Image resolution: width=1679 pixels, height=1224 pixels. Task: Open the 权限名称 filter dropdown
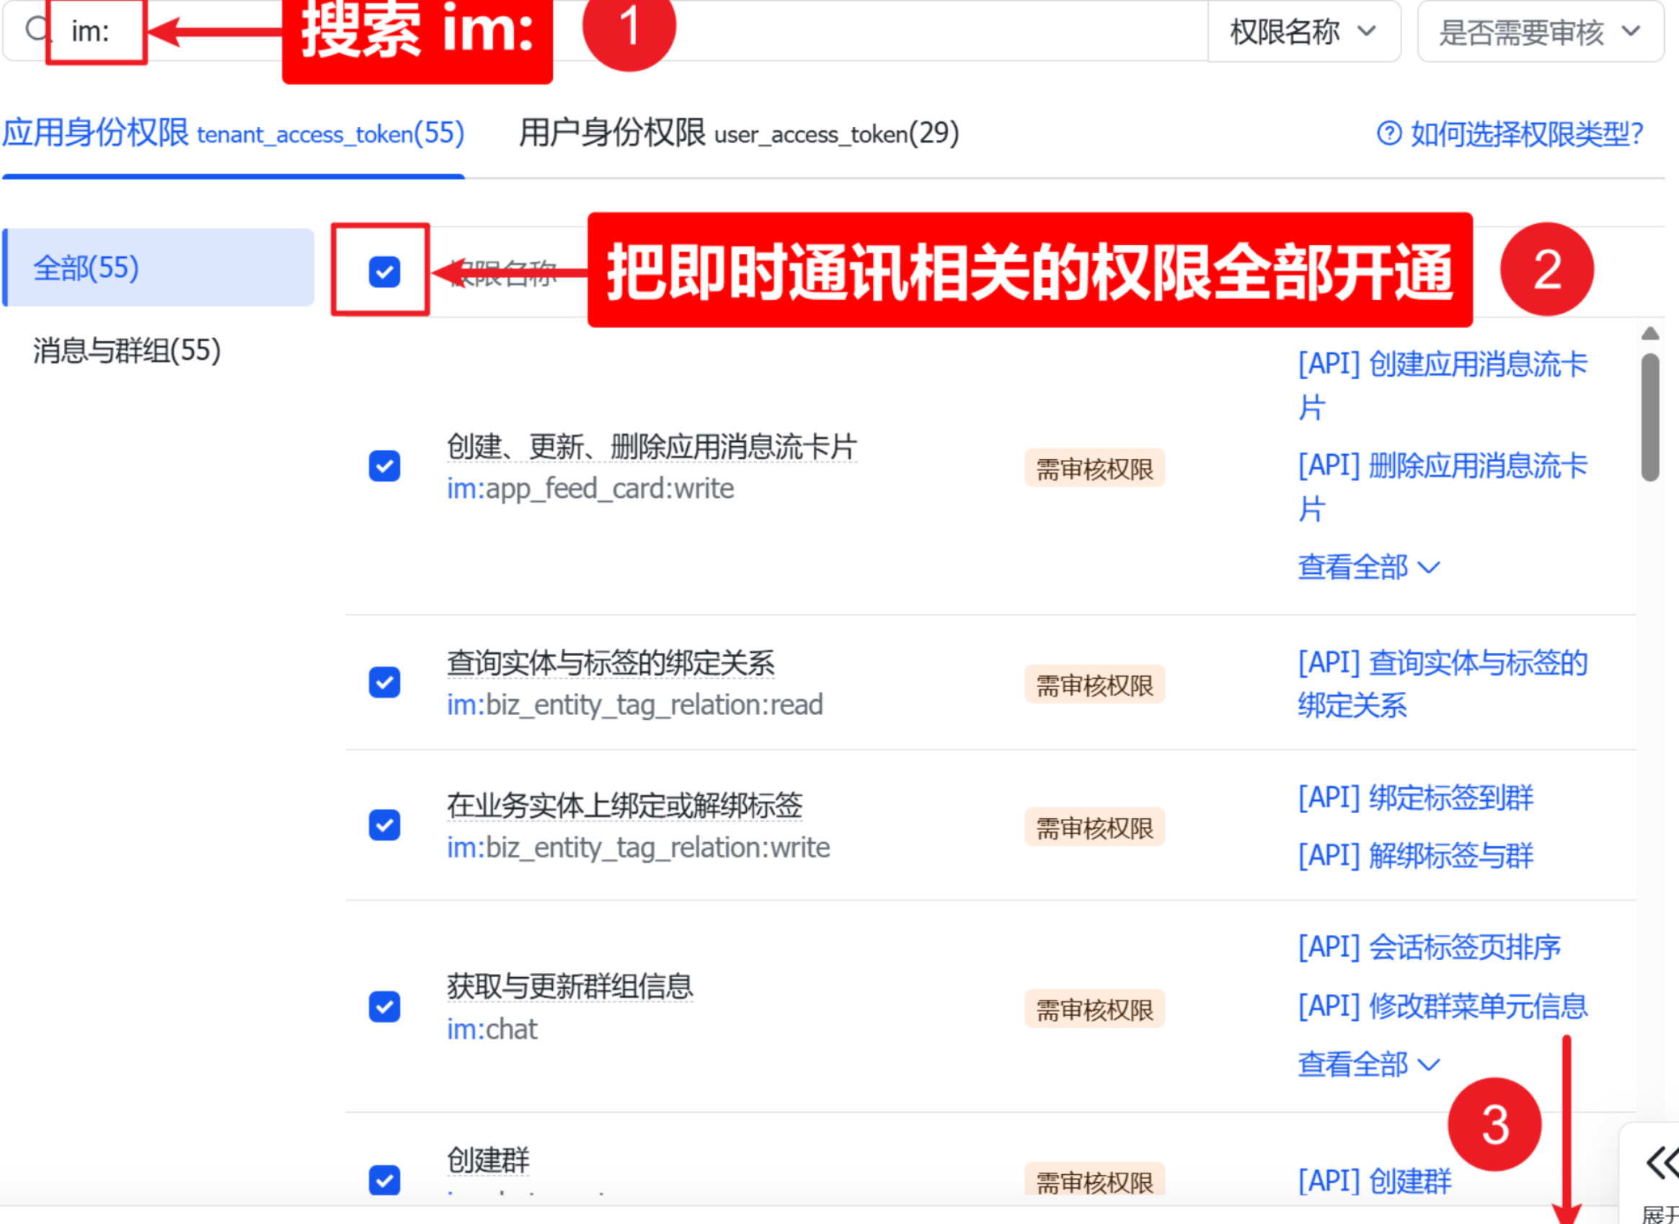tap(1303, 32)
